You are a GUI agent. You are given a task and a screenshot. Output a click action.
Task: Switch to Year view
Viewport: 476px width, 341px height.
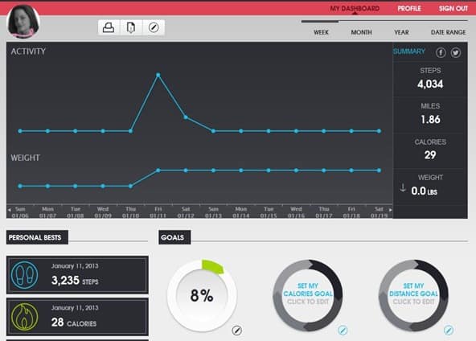(x=401, y=32)
